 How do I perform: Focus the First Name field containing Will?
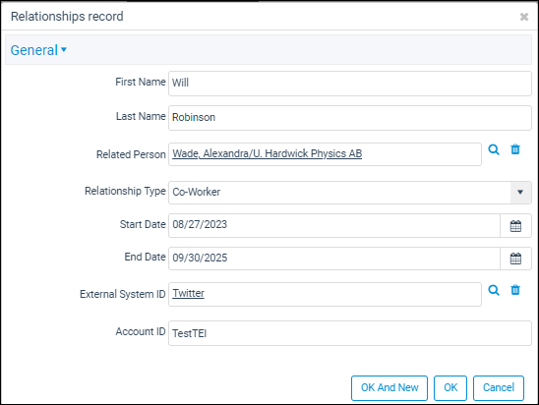[350, 84]
